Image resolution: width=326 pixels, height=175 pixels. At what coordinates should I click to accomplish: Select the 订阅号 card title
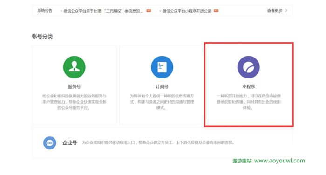pos(162,87)
